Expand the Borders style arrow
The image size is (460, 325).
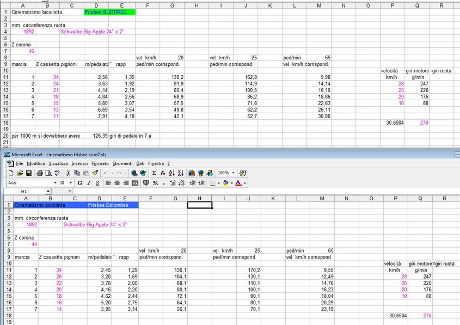tap(219, 183)
